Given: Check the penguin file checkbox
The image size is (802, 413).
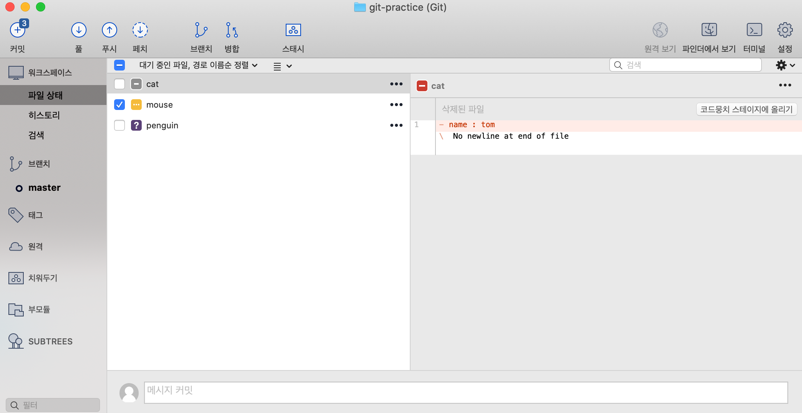Looking at the screenshot, I should tap(119, 125).
